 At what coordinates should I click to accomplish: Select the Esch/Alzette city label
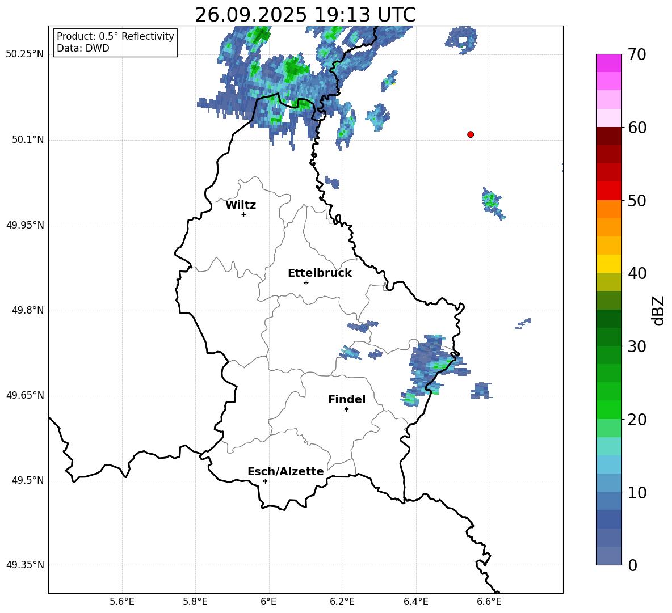(286, 472)
